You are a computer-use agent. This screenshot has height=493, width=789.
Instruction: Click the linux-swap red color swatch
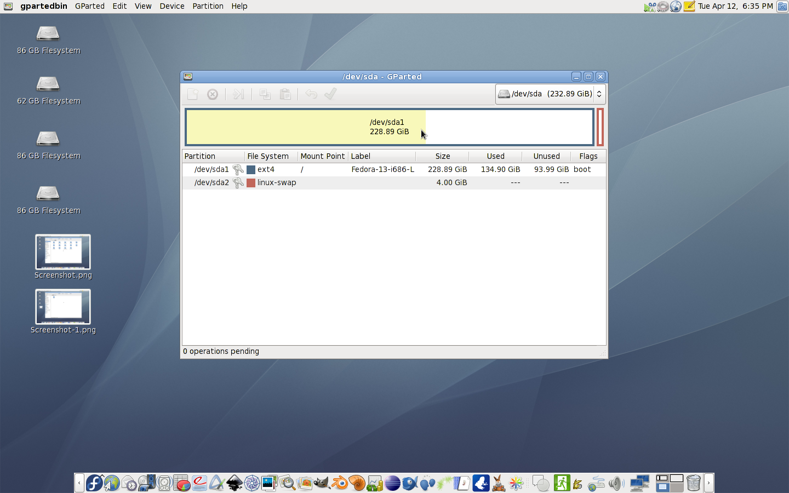pyautogui.click(x=251, y=183)
